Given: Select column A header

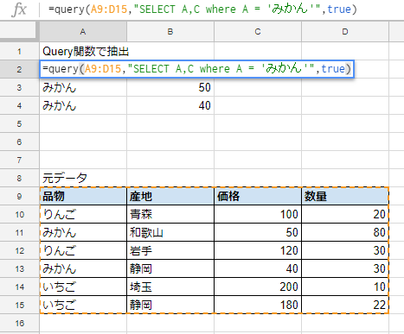Looking at the screenshot, I should 83,31.
